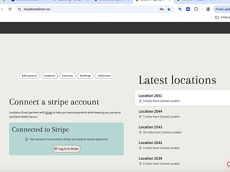Click pin icon beside 59 miles from Central London

click(x=140, y=133)
